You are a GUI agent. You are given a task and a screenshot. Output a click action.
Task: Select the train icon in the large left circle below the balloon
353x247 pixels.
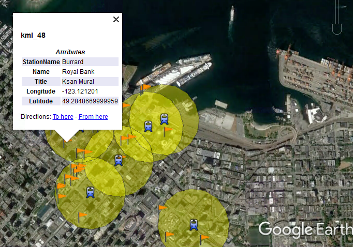[90, 192]
